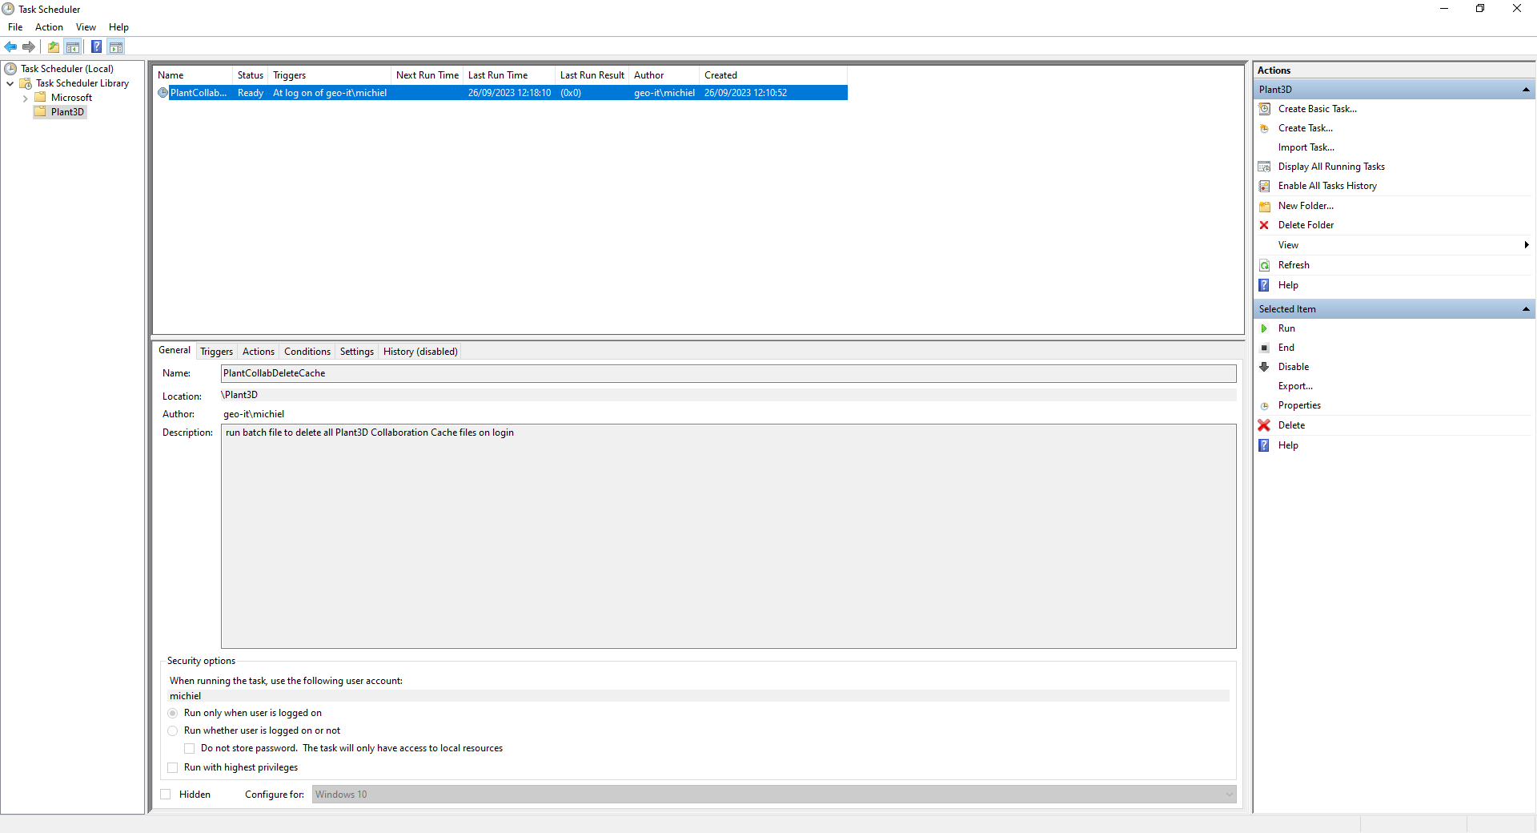Open the History (disabled) tab
1537x833 pixels.
420,352
